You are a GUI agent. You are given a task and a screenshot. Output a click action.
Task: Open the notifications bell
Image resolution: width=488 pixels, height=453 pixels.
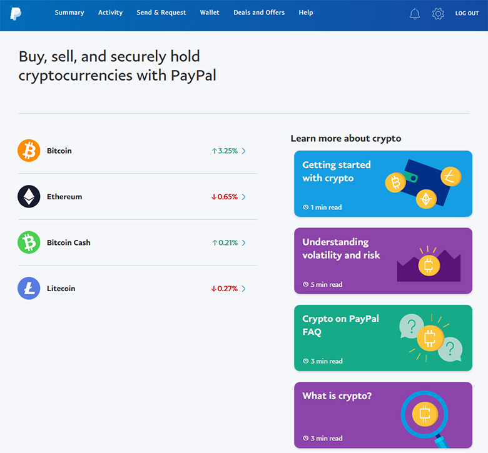(x=415, y=14)
